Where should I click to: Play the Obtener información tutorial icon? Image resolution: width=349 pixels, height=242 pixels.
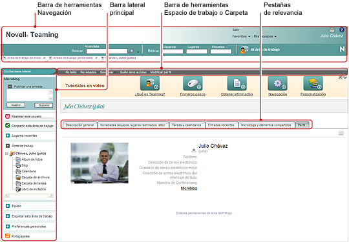(x=237, y=83)
